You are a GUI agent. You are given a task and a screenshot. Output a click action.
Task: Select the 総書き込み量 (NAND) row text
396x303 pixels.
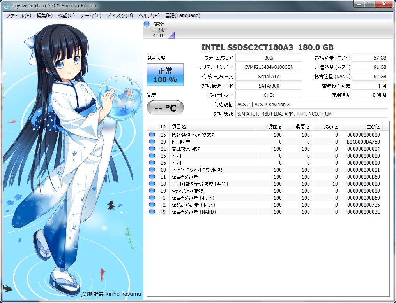pyautogui.click(x=194, y=212)
